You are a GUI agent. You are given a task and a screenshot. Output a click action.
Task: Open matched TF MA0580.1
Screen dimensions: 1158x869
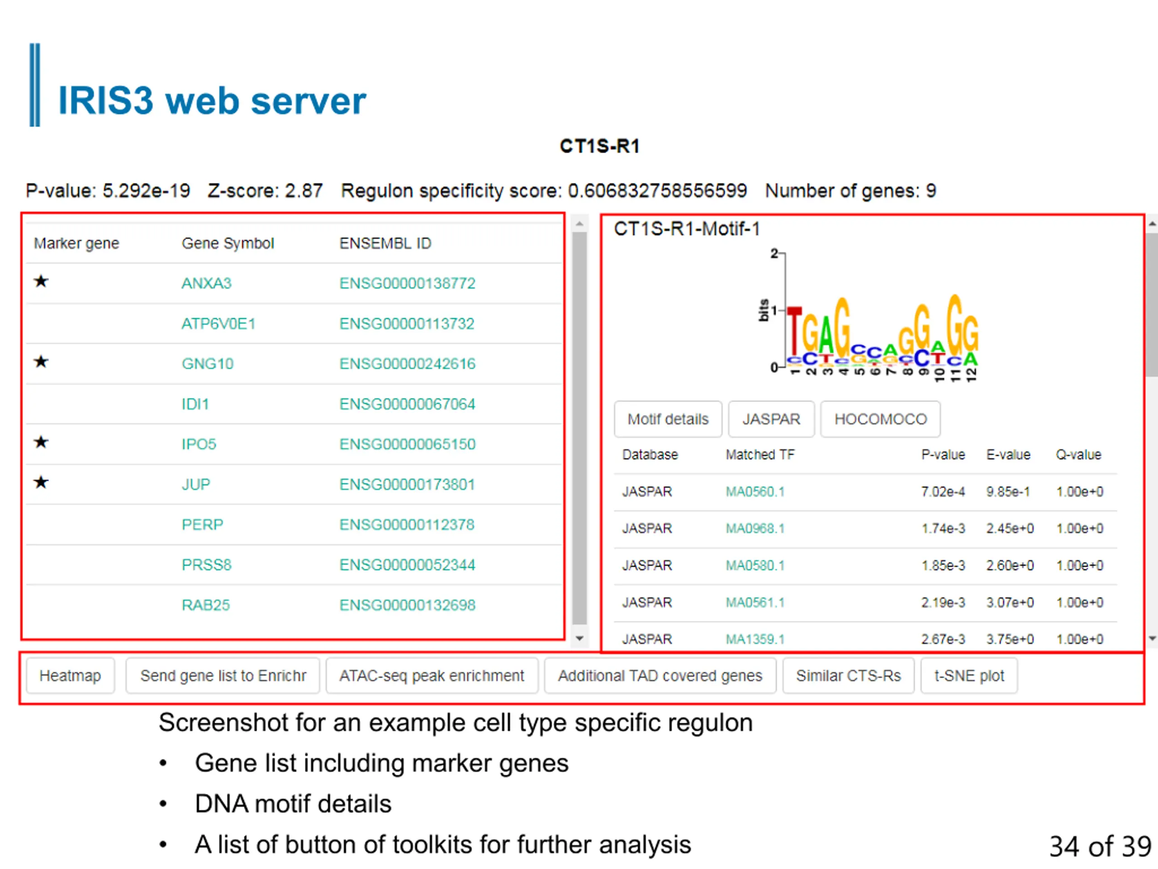pos(755,565)
